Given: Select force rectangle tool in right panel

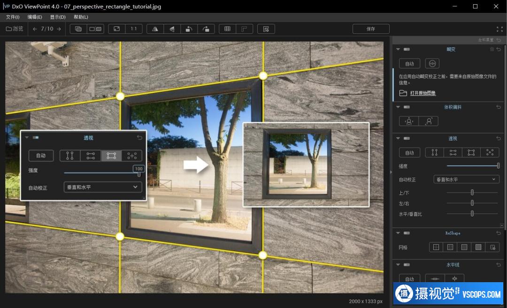Looking at the screenshot, I should (x=471, y=152).
